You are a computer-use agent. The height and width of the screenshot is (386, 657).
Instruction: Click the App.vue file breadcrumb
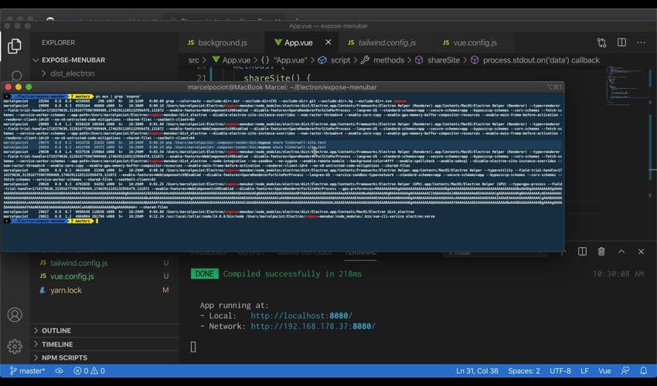coord(231,60)
